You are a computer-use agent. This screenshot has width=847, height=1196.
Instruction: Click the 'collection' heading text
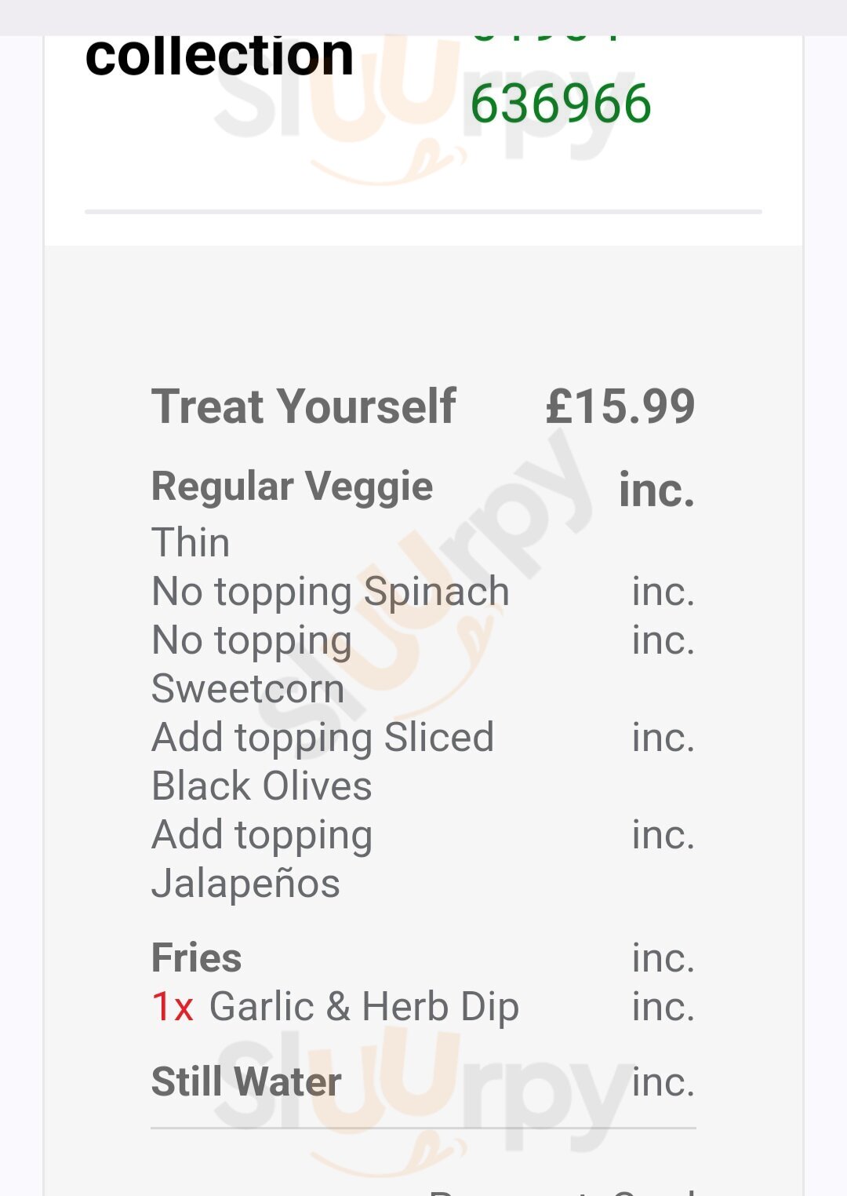coord(220,55)
